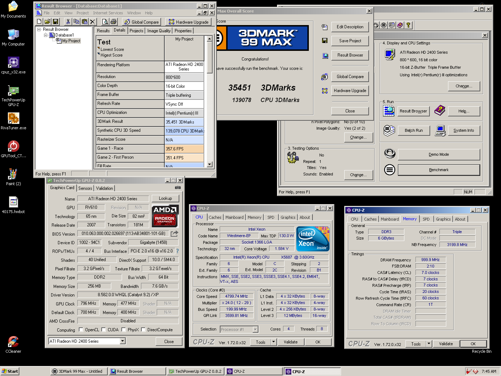Click the yellow question mark toolbar icon
This screenshot has width=501, height=376.
[408, 25]
